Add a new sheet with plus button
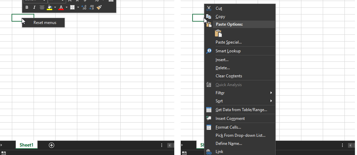357x155 pixels. click(52, 145)
